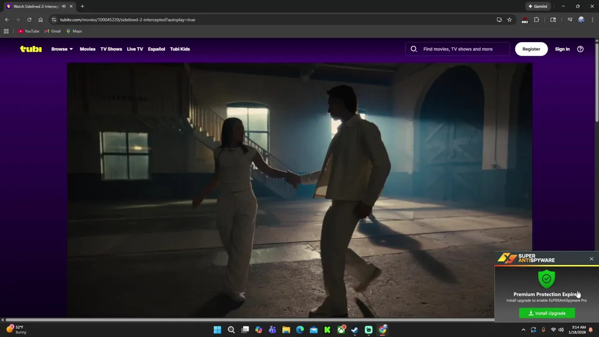The width and height of the screenshot is (599, 337).
Task: Open Steam from taskbar
Action: (355, 330)
